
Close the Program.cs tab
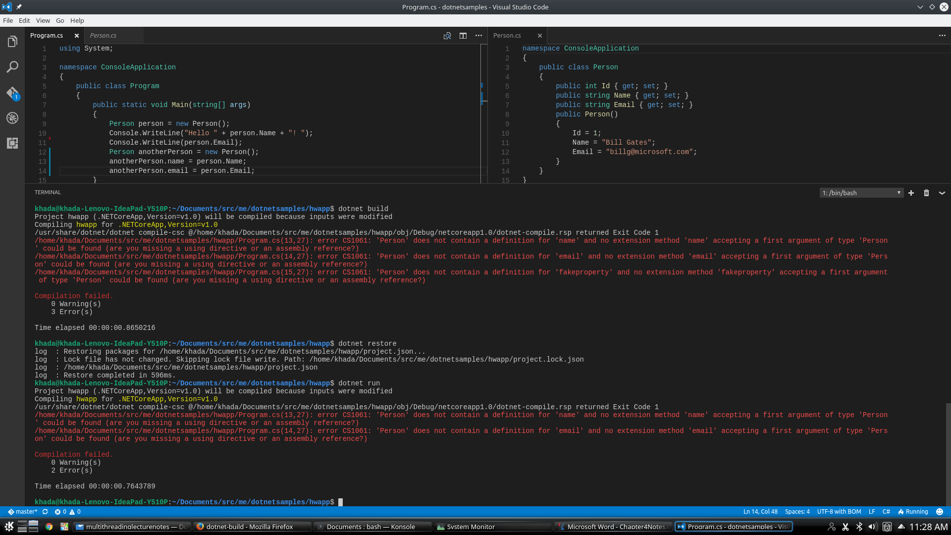77,36
